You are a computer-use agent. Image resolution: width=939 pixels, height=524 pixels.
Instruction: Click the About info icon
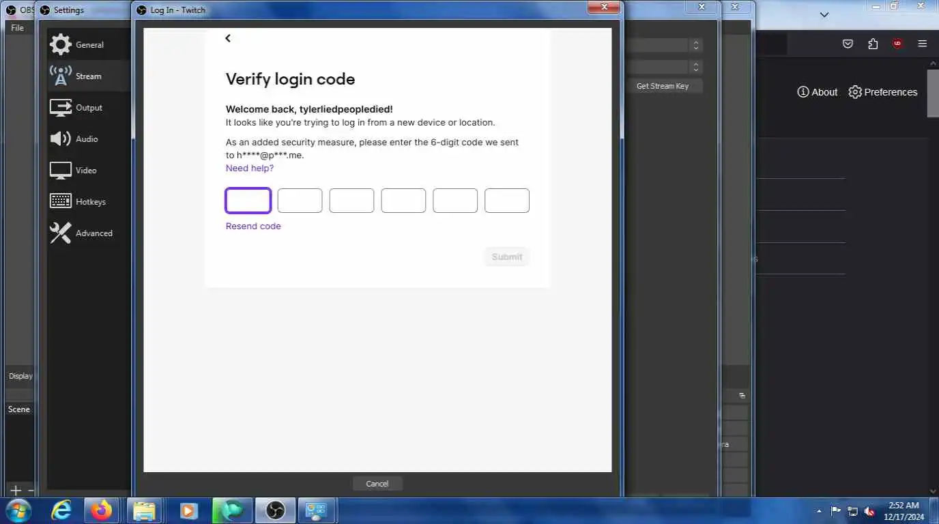pyautogui.click(x=803, y=92)
